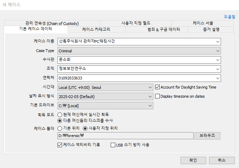Viewport: 239px width, 168px height.
Task: Open the 날짜 표시 형식 dropdown
Action: point(105,97)
